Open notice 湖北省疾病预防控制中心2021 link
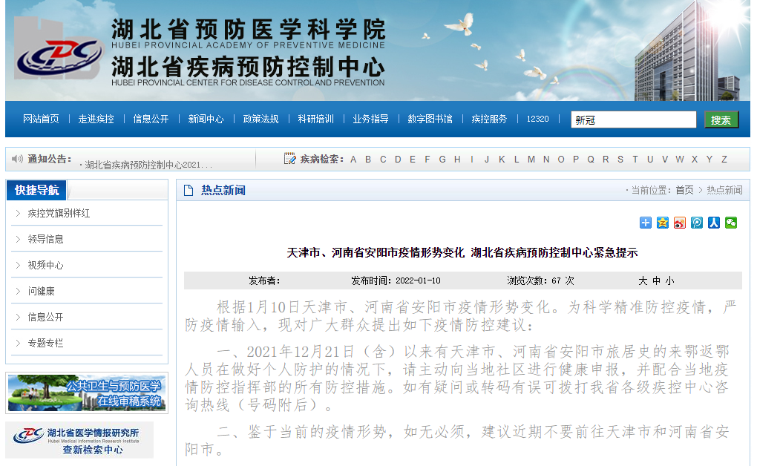This screenshot has width=757, height=466. (148, 165)
